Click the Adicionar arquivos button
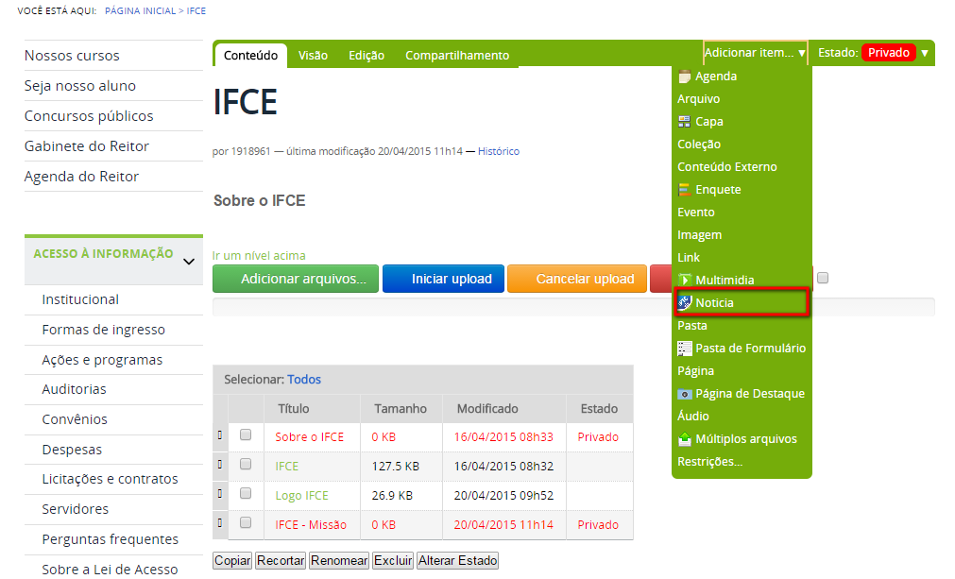The image size is (955, 579). tap(296, 279)
